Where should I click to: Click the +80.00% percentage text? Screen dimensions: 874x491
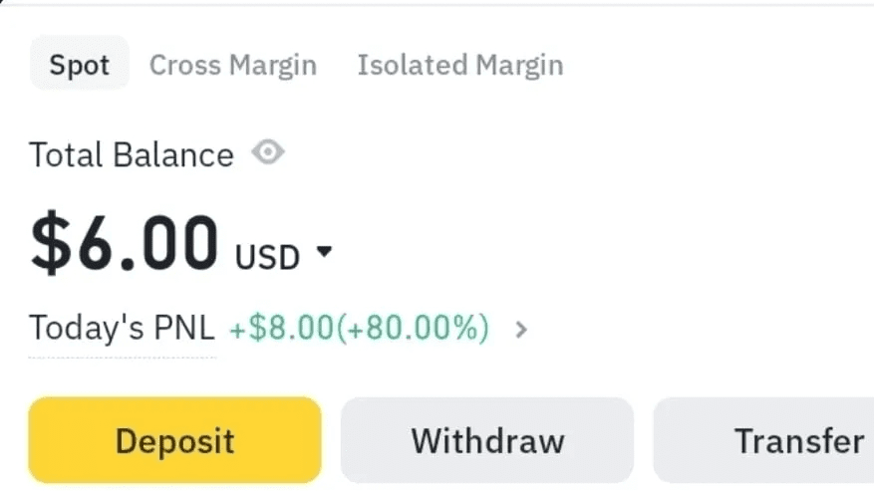[x=413, y=327]
